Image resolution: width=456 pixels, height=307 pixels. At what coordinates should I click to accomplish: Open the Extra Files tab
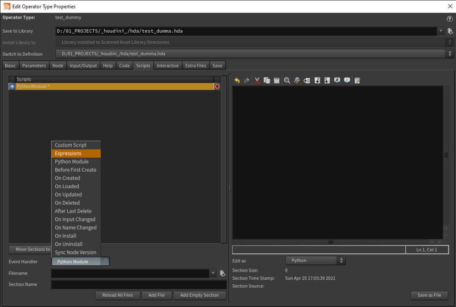point(196,65)
